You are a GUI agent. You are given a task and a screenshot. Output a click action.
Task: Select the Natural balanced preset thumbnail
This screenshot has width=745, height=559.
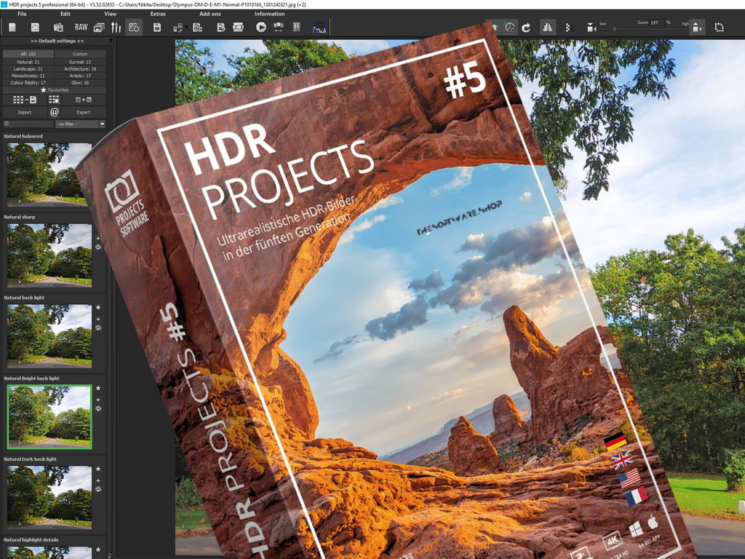[49, 175]
